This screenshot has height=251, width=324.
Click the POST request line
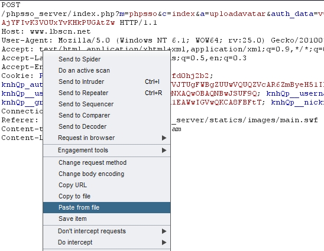11,5
